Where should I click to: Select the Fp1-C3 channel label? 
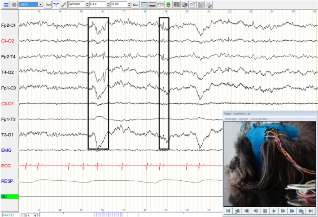point(9,88)
